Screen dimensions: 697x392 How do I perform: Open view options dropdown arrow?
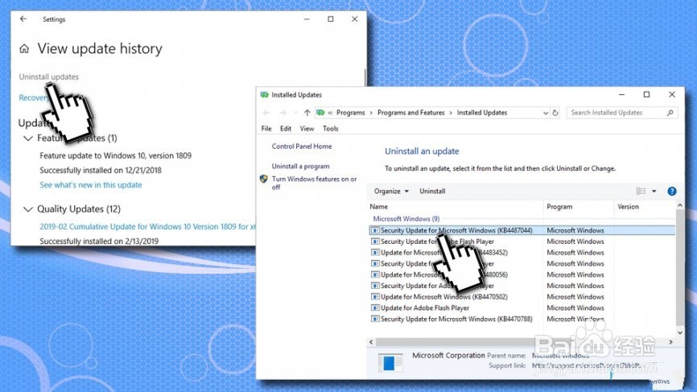click(x=654, y=191)
